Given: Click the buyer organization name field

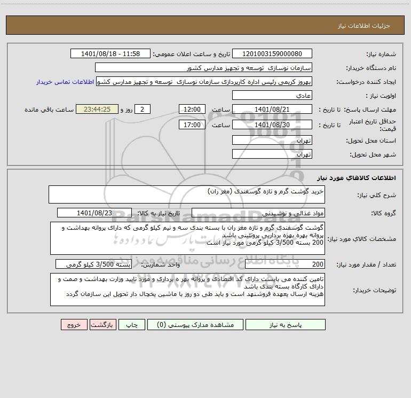Looking at the screenshot, I should pyautogui.click(x=203, y=67).
